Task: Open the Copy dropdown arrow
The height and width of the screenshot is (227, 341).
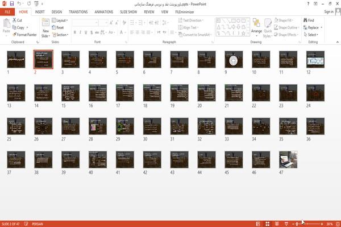Action: tap(27, 27)
